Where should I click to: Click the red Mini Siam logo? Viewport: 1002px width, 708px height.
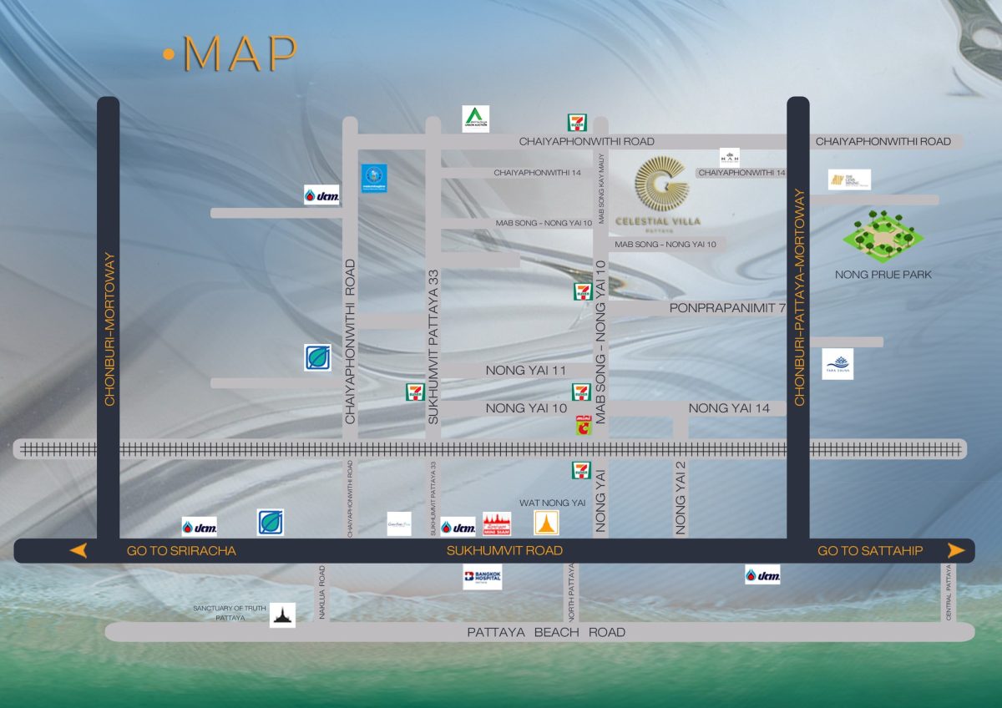(497, 523)
